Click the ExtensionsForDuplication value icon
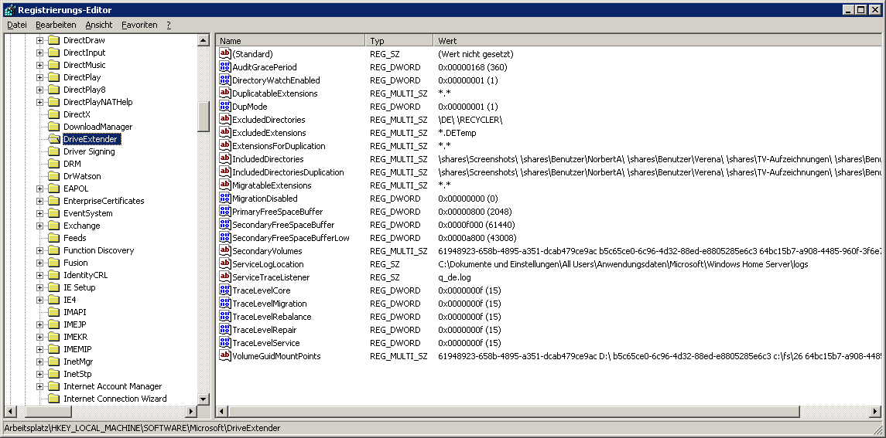 (225, 146)
